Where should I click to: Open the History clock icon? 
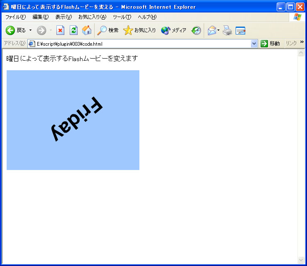coord(196,30)
